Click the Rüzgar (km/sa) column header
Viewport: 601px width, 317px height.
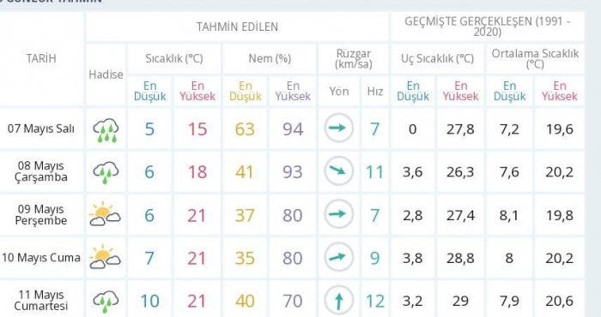[354, 58]
